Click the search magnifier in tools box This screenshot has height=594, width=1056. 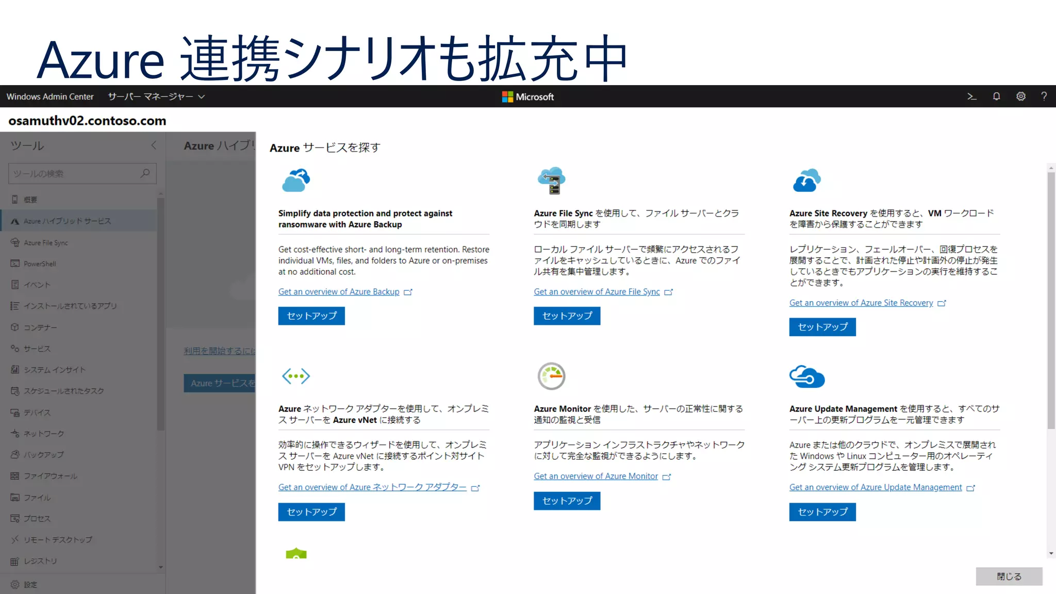coord(145,173)
